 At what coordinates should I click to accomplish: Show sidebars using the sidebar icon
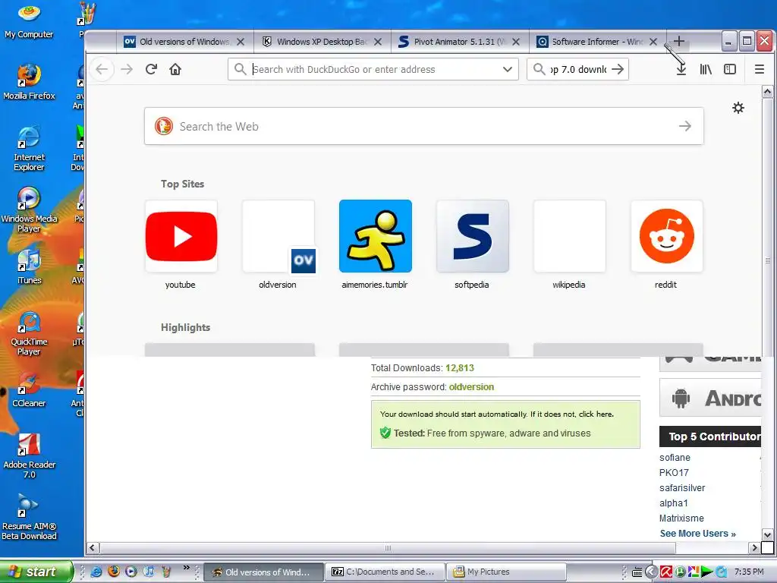[x=730, y=69]
